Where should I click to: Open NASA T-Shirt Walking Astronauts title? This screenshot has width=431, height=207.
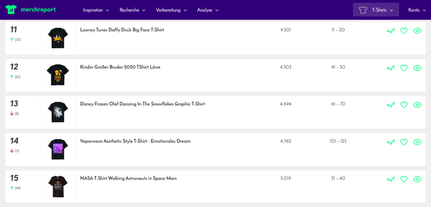[128, 178]
